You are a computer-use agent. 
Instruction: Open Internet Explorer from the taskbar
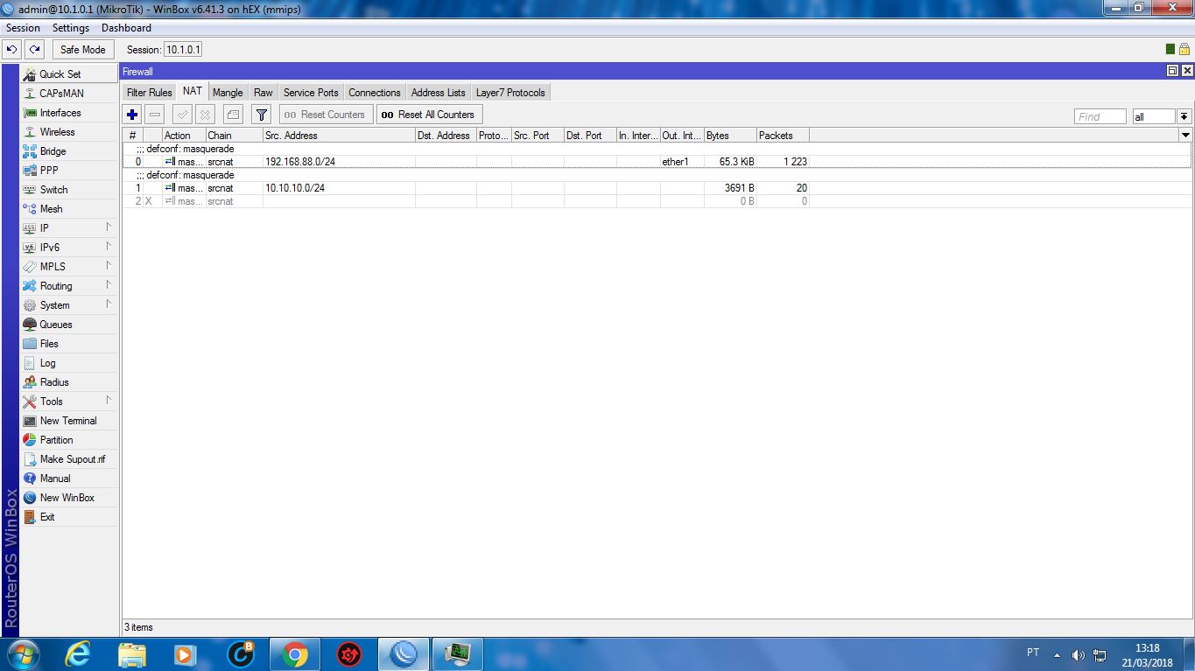(x=78, y=654)
